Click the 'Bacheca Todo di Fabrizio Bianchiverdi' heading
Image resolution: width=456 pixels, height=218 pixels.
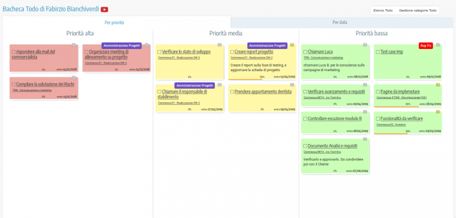coord(51,9)
